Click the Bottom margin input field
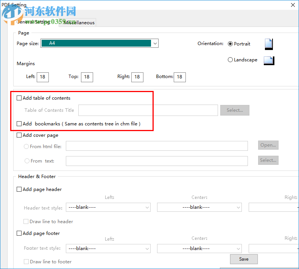Screen dimensions: 299x269 [x=180, y=77]
